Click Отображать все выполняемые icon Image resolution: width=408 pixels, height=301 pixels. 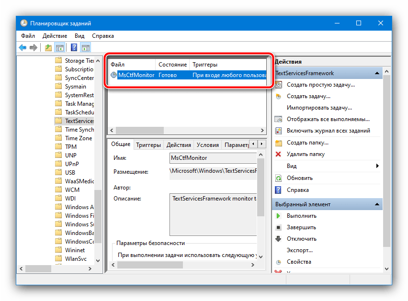coord(278,119)
